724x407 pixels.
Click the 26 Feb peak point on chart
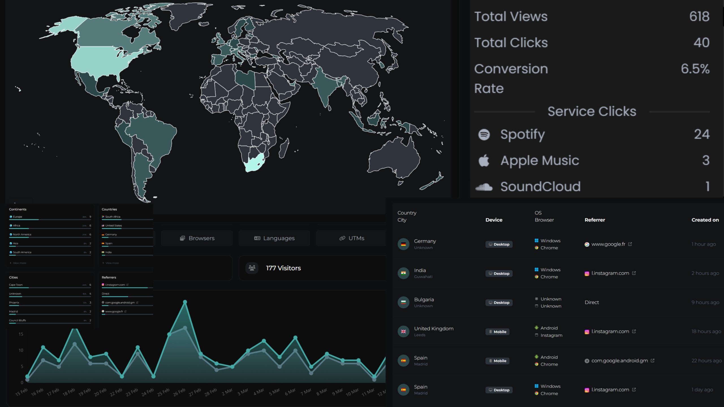click(185, 302)
